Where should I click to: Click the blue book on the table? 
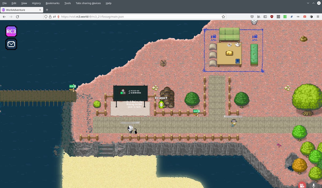tap(237, 61)
